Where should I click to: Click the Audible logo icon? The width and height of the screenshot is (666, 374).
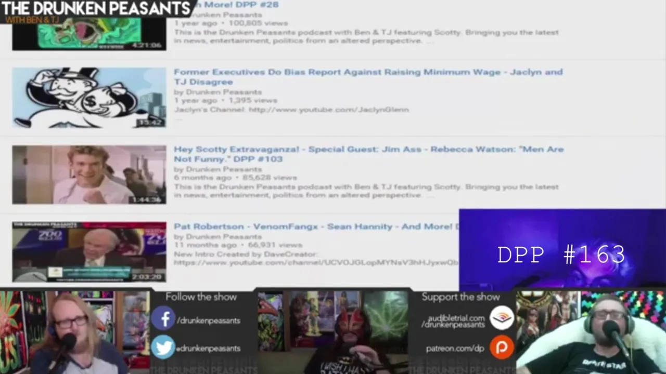point(502,317)
